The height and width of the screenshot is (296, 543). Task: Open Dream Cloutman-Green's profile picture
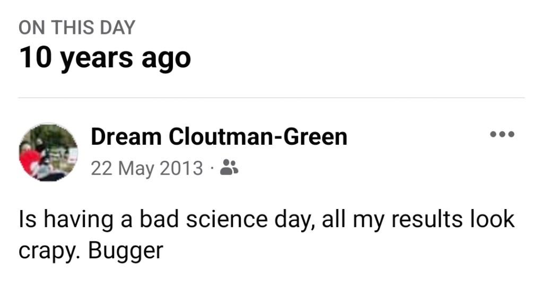tap(48, 152)
